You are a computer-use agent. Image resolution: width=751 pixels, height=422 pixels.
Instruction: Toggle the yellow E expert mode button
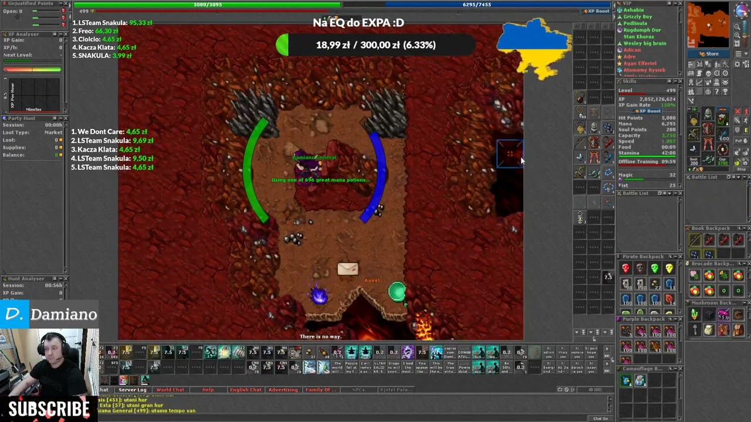coord(745,130)
